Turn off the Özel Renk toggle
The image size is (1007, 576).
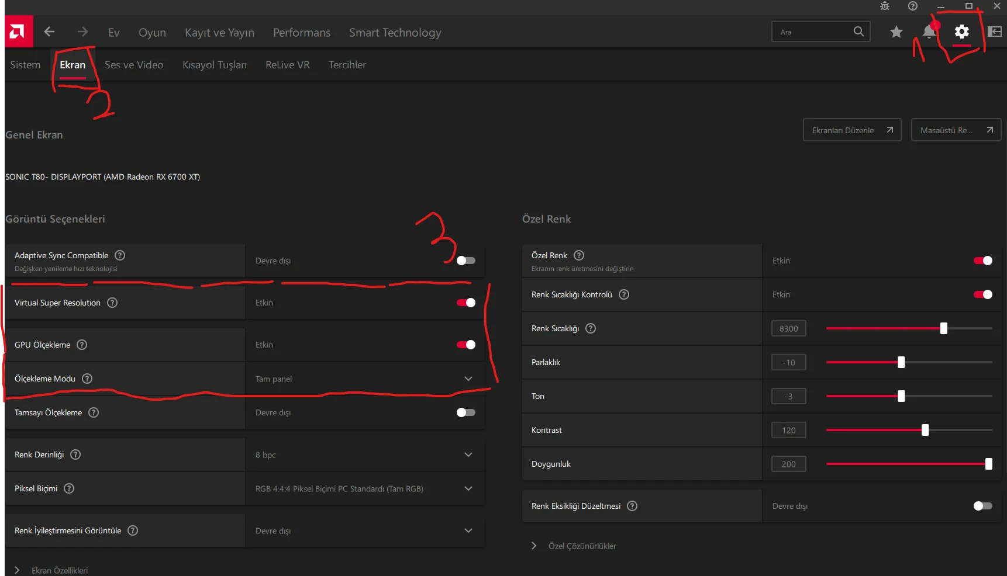(982, 261)
